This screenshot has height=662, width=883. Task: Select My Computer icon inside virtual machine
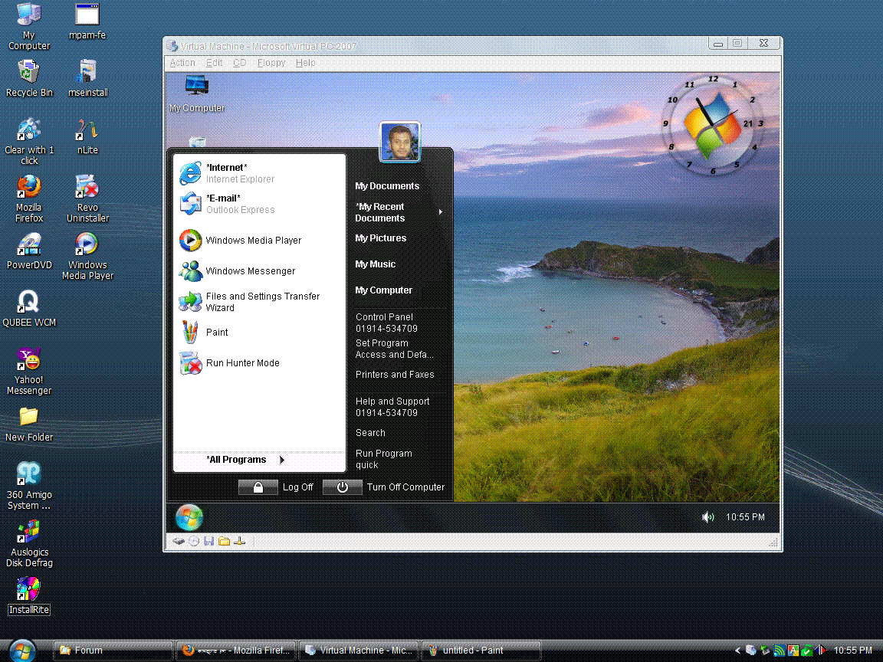coord(196,93)
